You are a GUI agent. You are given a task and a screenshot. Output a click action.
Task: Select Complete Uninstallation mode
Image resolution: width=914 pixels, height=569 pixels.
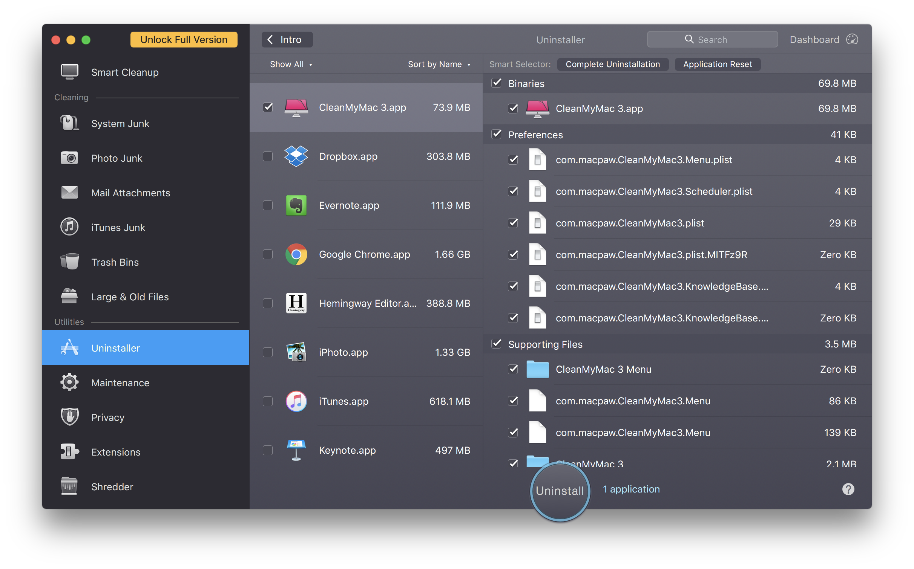pyautogui.click(x=613, y=64)
